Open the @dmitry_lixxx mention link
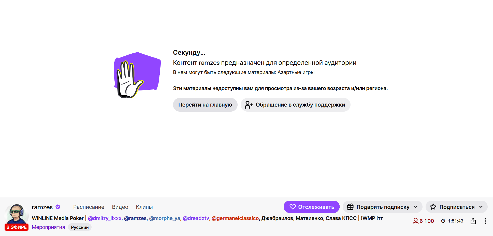This screenshot has width=493, height=236. click(105, 218)
